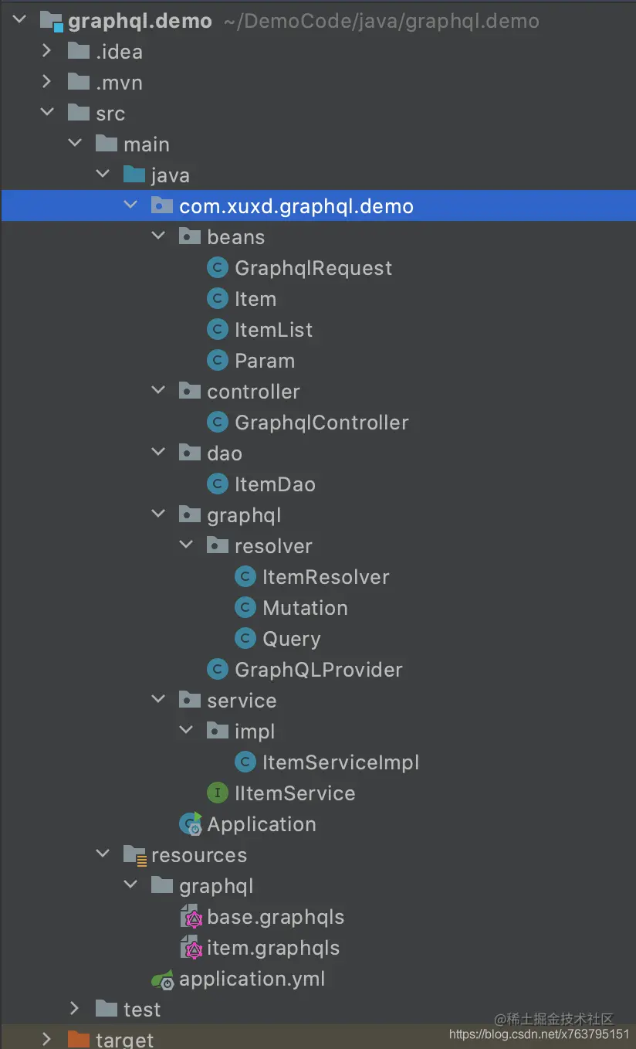Click the IItemService interface icon
636x1049 pixels.
[217, 793]
